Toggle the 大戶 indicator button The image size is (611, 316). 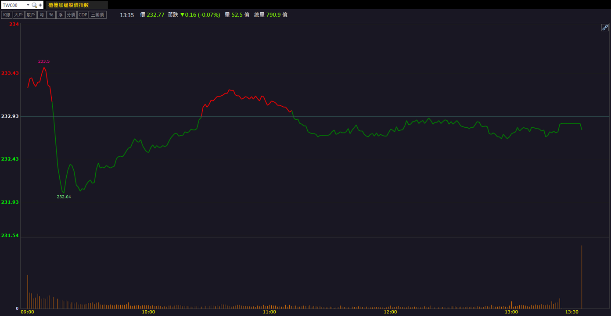coord(18,15)
